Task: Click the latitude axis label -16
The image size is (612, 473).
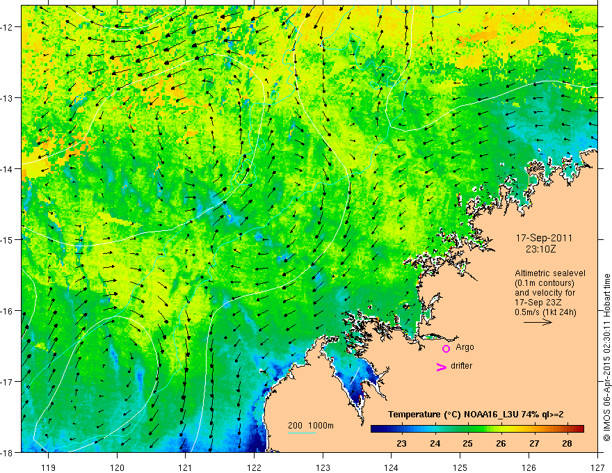Action: tap(8, 311)
